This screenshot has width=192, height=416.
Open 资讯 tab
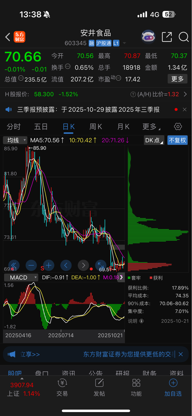tap(69, 373)
